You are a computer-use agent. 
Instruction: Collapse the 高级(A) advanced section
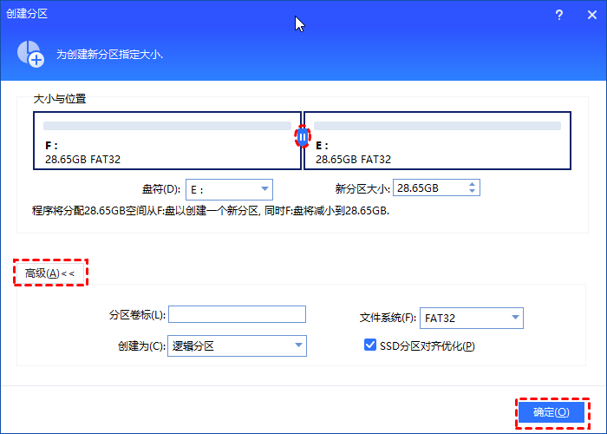coord(50,273)
